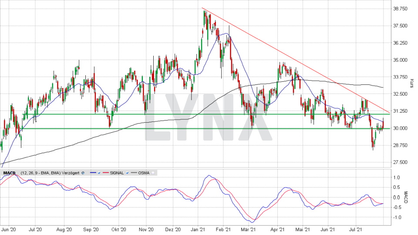
Task: Click the Jun '20 date axis label
Action: (x=9, y=229)
